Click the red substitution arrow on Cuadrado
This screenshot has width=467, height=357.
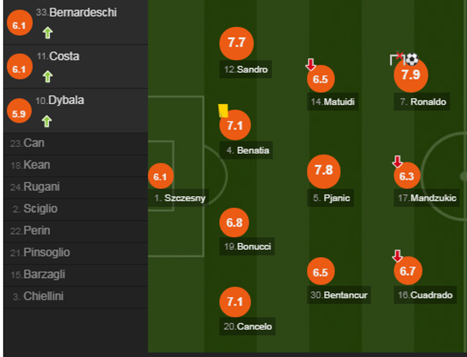pos(397,256)
